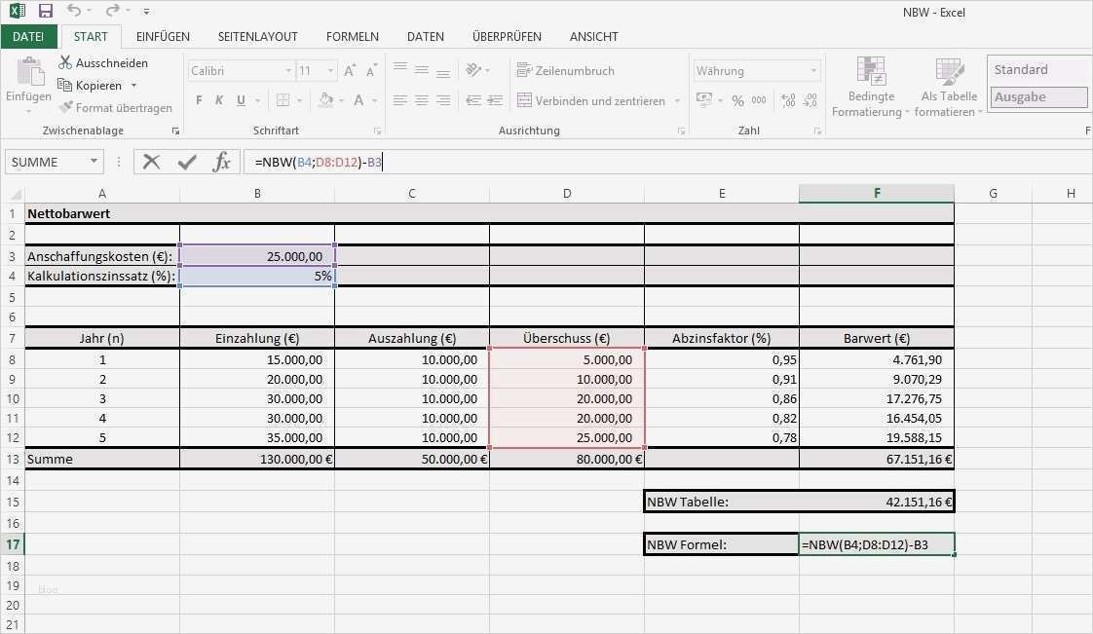Align text to vertical middle
The image size is (1093, 634).
coord(422,70)
